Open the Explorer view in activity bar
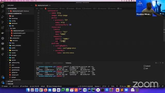This screenshot has height=93, width=165. point(3,6)
